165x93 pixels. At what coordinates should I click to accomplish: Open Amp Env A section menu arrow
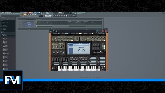click(x=83, y=35)
